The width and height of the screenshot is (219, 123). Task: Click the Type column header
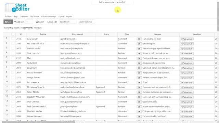point(127,34)
